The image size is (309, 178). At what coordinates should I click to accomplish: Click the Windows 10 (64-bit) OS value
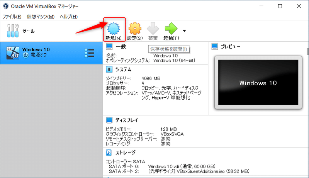click(x=174, y=61)
